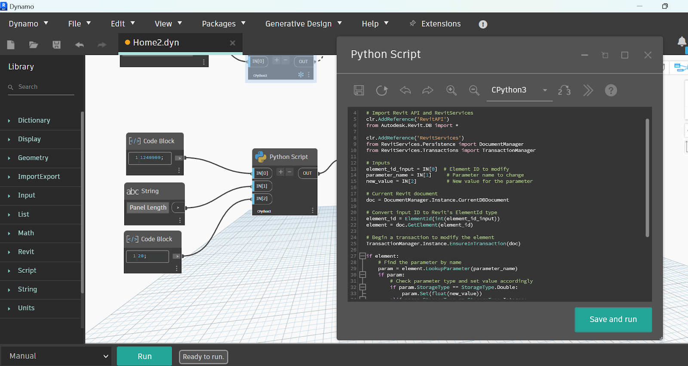Undo in the Python Script editor

coord(405,90)
